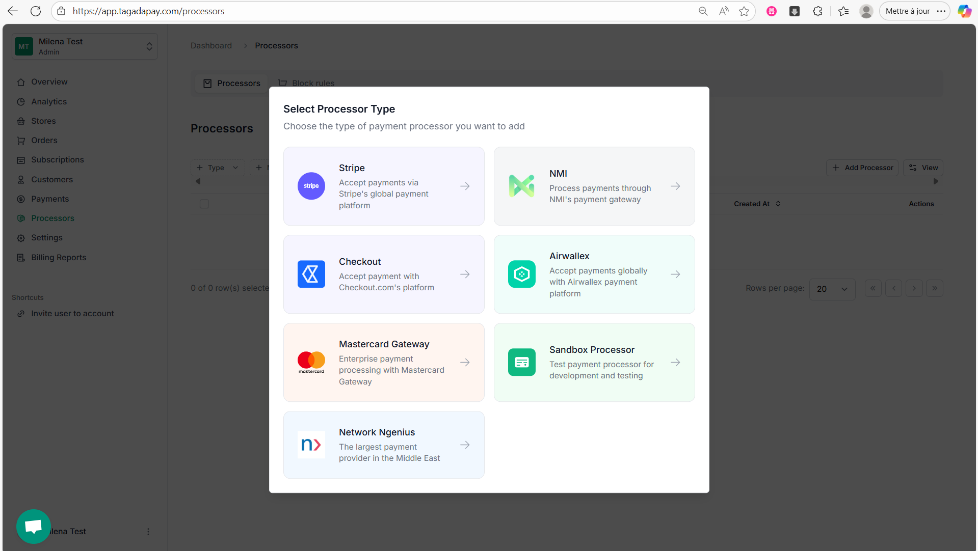Click the arrow on the Airwallex card

click(x=675, y=274)
